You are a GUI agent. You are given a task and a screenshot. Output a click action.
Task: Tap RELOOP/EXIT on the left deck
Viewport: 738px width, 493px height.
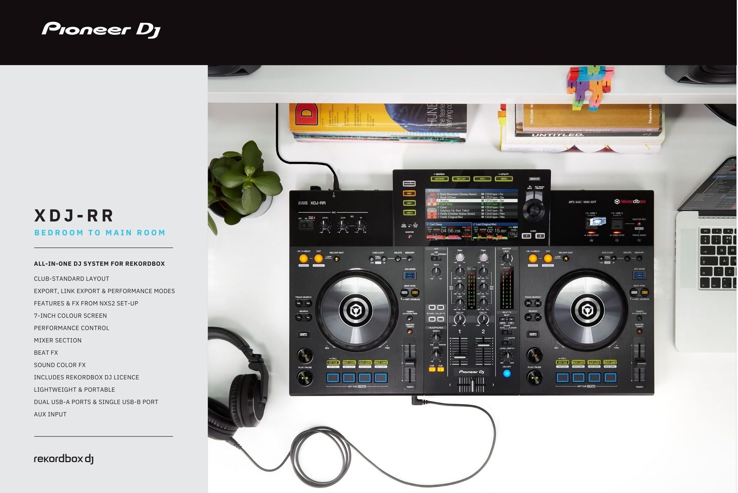(336, 258)
